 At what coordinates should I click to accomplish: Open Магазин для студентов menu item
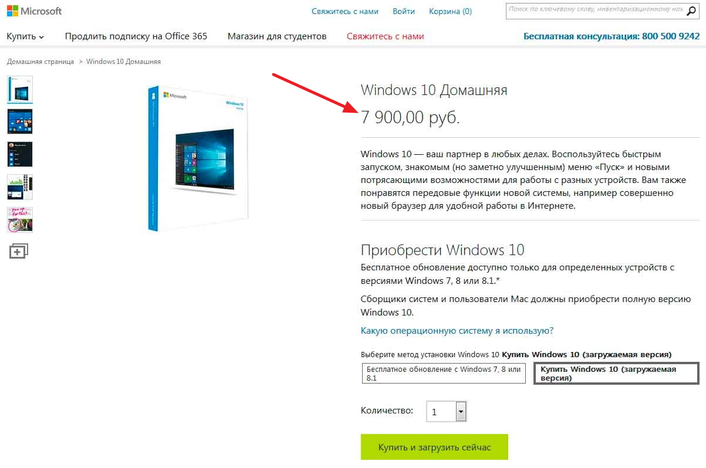277,36
